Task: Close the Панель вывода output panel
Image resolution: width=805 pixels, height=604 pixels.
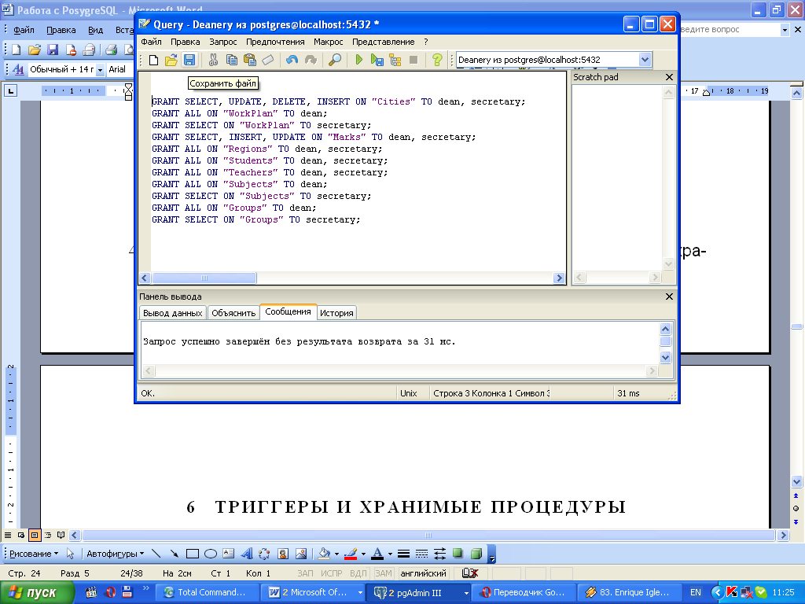Action: (x=669, y=296)
